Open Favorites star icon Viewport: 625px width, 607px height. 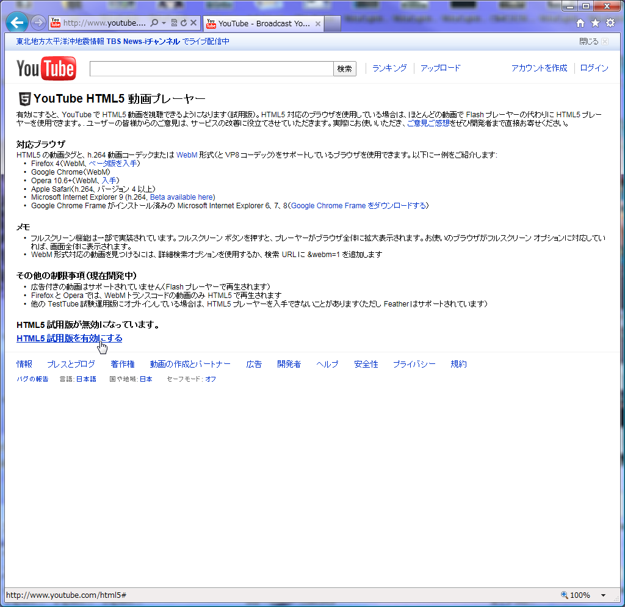click(596, 23)
